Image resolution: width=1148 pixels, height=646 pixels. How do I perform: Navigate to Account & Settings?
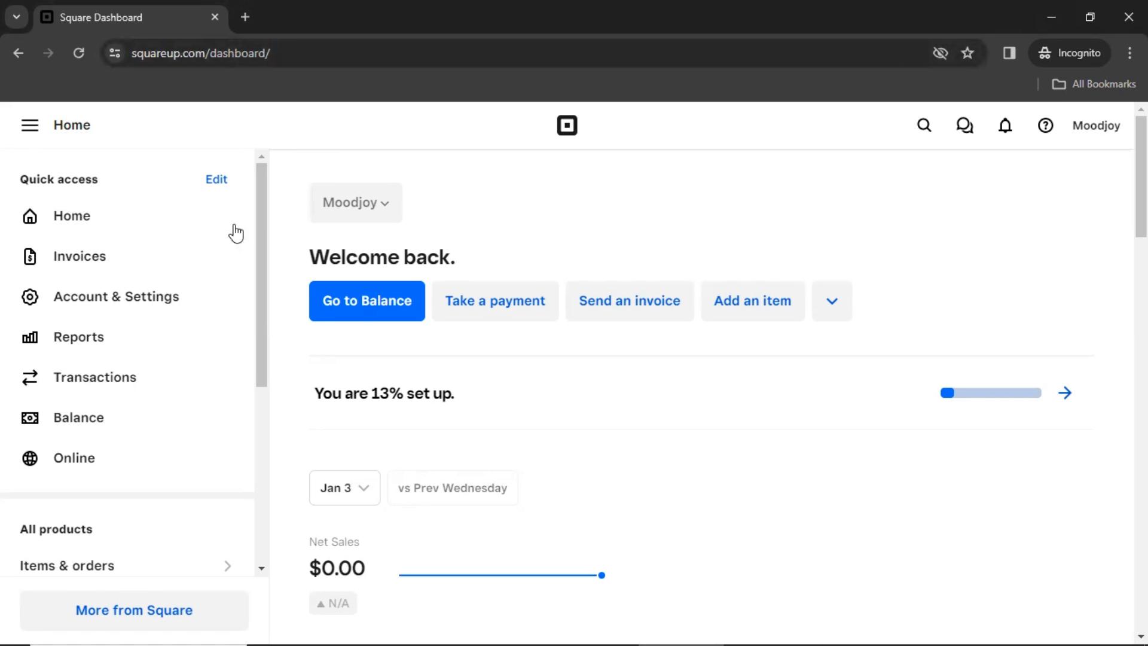click(x=116, y=296)
